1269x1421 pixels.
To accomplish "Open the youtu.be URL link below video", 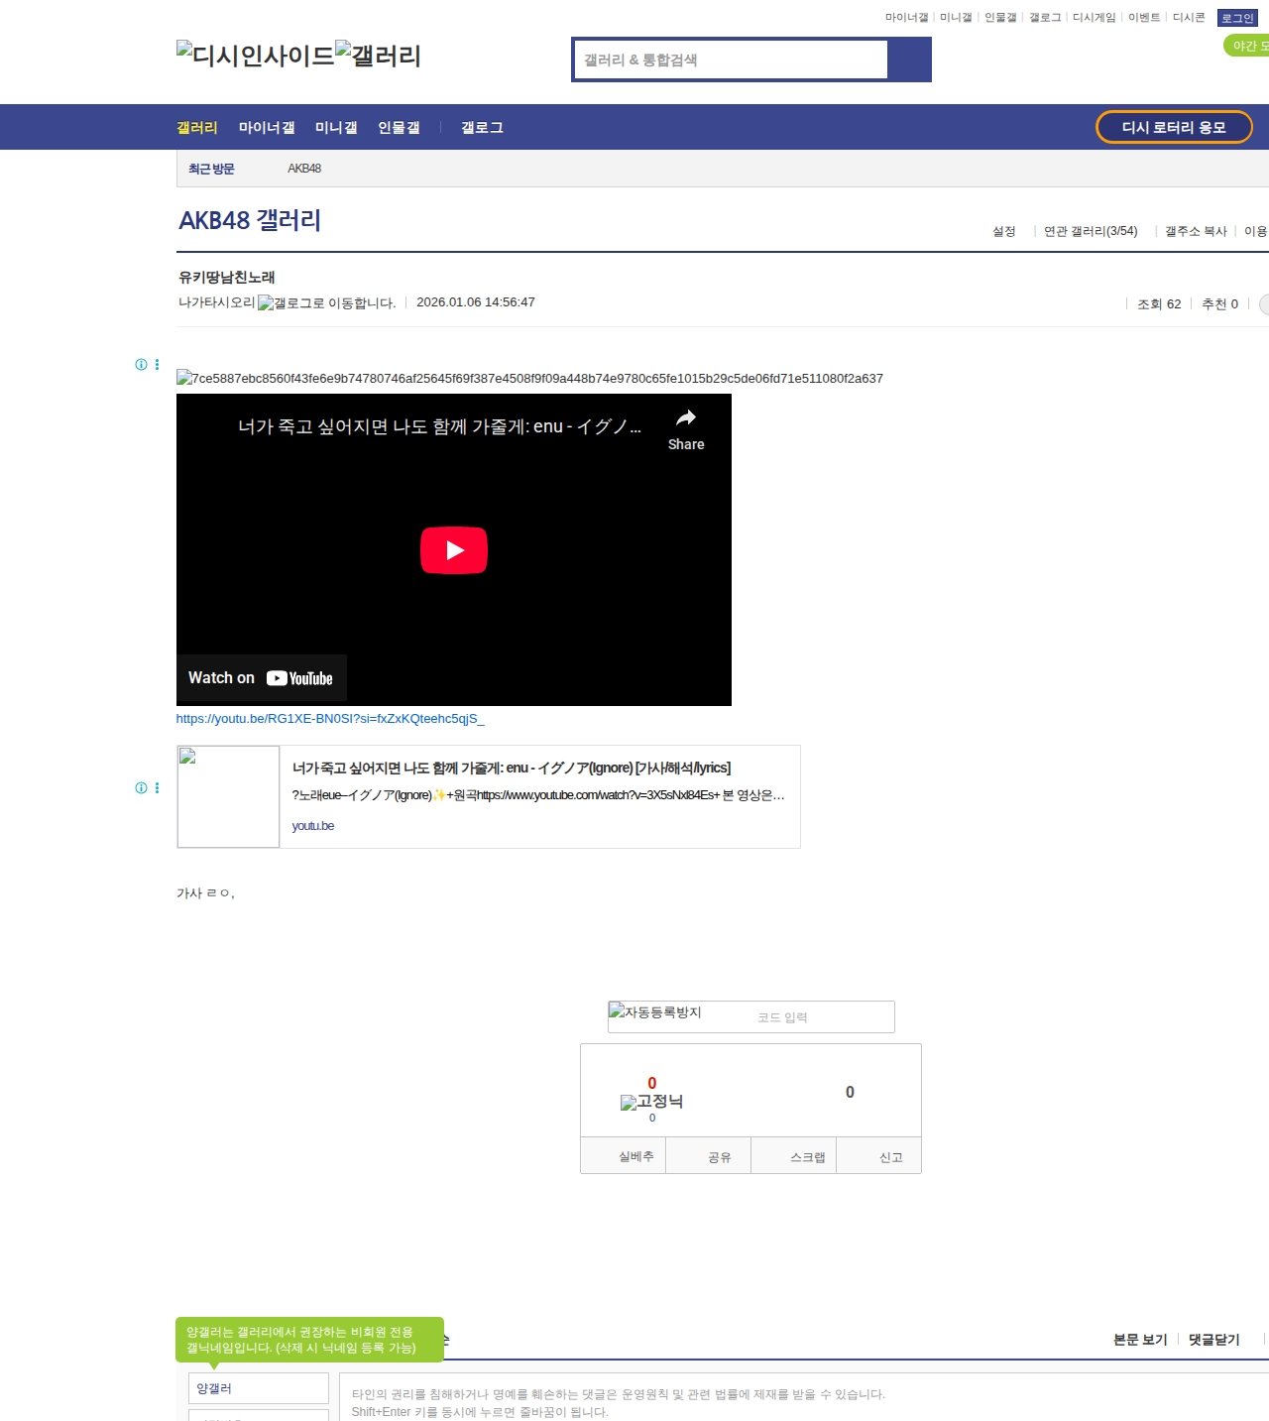I will click(330, 719).
